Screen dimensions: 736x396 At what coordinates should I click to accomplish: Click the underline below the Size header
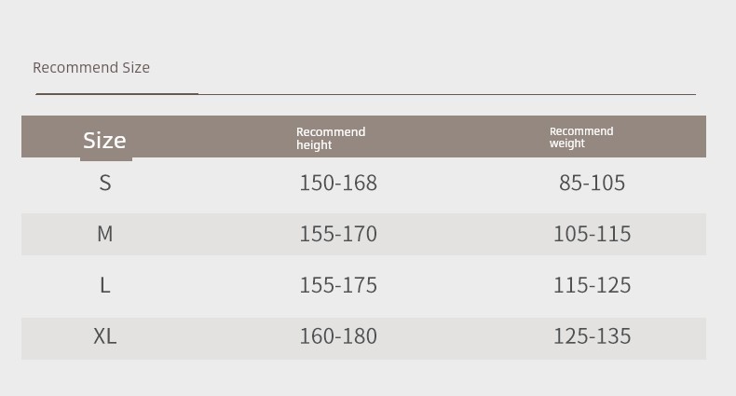tap(105, 159)
